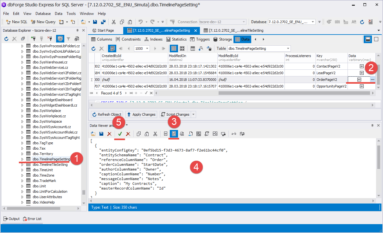Switch Data Viewer to XML view
The height and width of the screenshot is (233, 383).
point(182,134)
